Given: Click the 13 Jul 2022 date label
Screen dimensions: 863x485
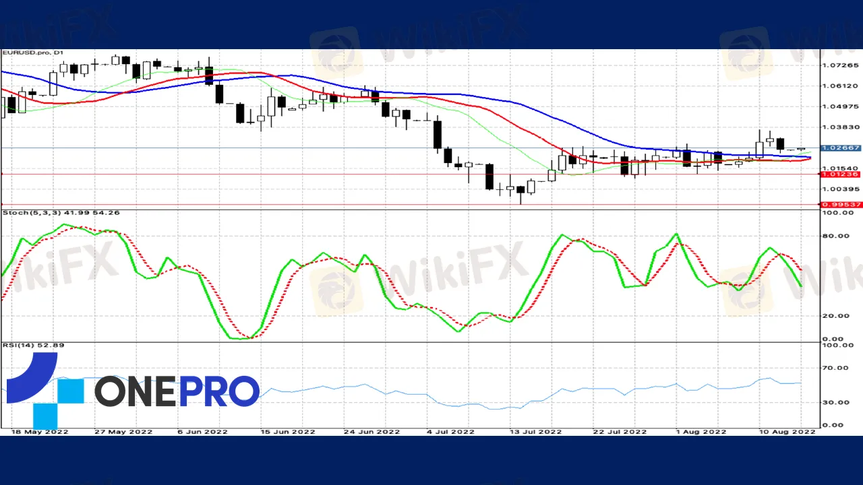Looking at the screenshot, I should pos(535,431).
